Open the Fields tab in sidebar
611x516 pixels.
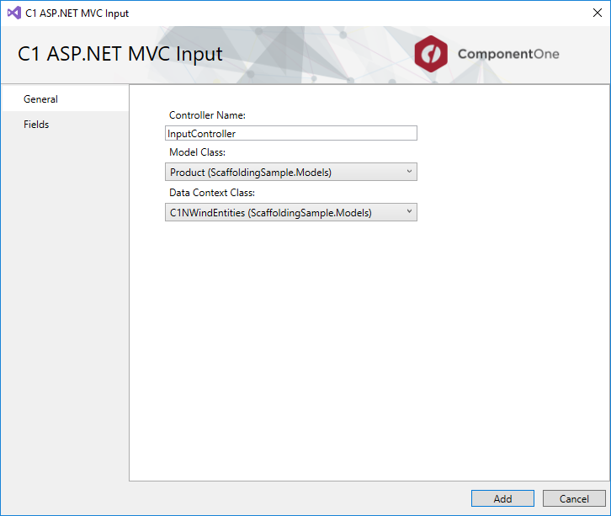(x=36, y=125)
